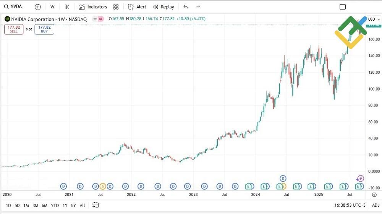Click the dividend D marker under 2022
The width and height of the screenshot is (382, 214).
click(125, 186)
